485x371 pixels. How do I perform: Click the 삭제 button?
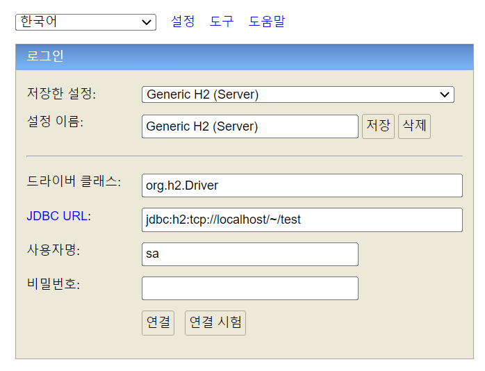[415, 126]
